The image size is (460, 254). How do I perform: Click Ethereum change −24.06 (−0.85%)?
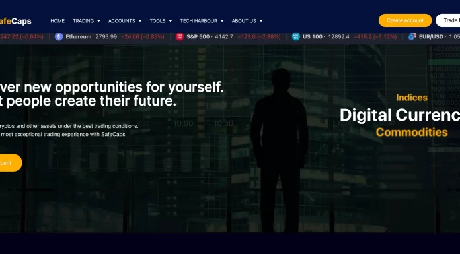click(143, 37)
